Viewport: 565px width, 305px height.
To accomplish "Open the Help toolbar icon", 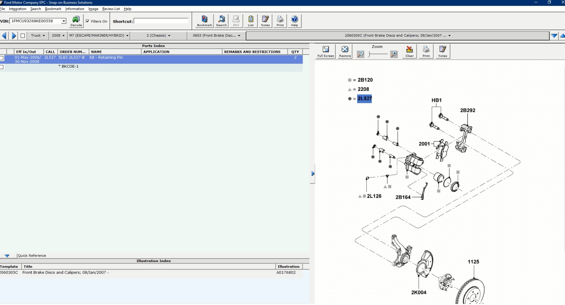I will click(294, 21).
